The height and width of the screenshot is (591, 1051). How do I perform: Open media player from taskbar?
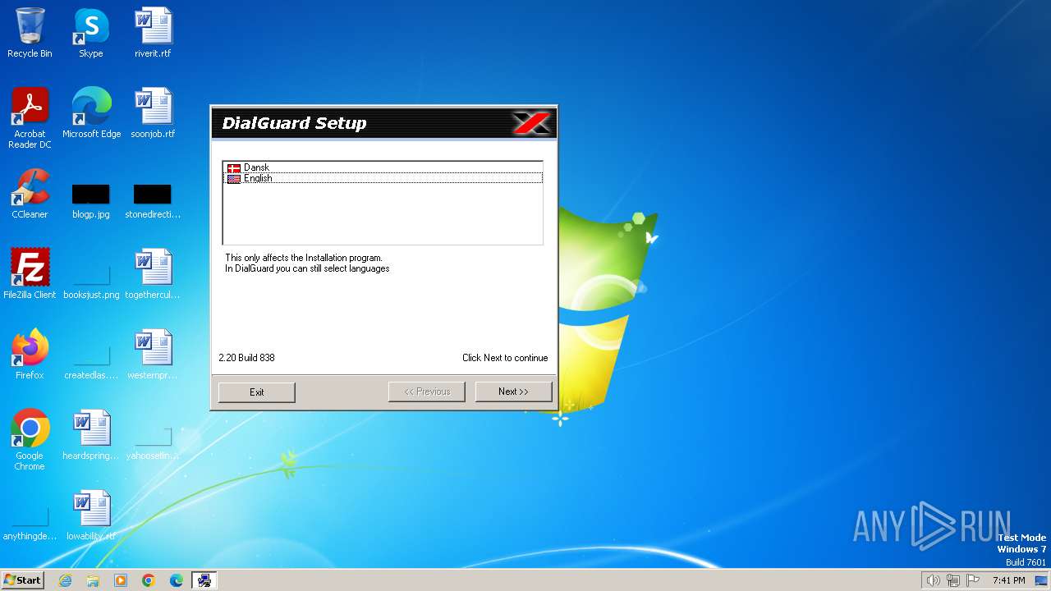pyautogui.click(x=121, y=580)
